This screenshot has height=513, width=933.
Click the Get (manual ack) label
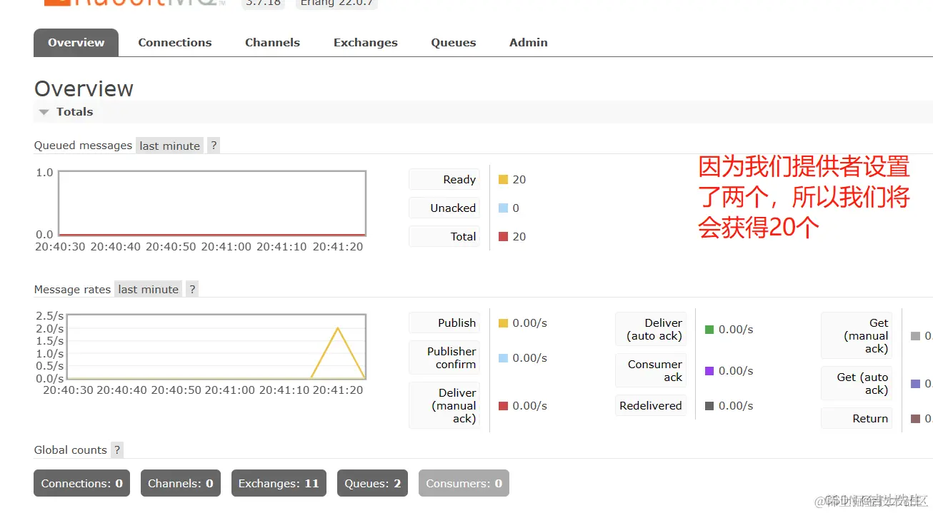[x=856, y=335]
